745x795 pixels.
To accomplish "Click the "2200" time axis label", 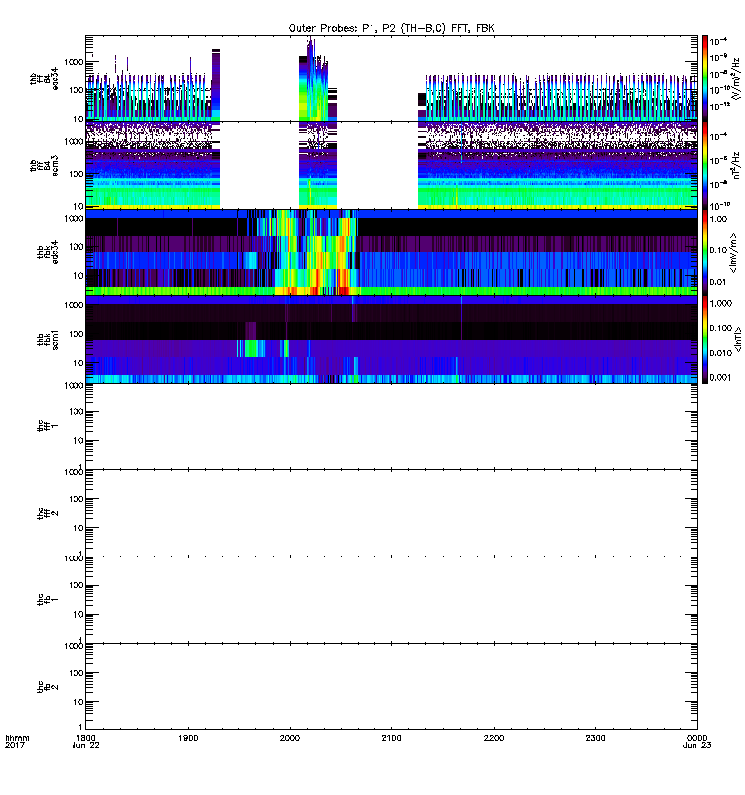I will [x=494, y=738].
